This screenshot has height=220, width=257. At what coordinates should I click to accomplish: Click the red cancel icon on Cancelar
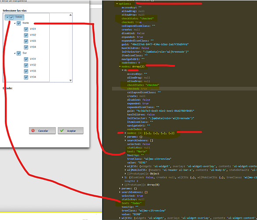point(33,131)
